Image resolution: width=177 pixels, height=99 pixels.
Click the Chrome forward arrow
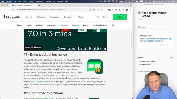click(6, 10)
